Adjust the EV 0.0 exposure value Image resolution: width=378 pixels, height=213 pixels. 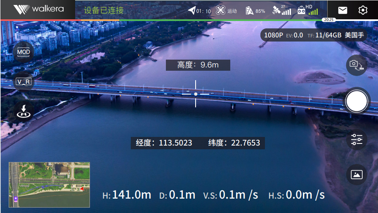point(294,35)
